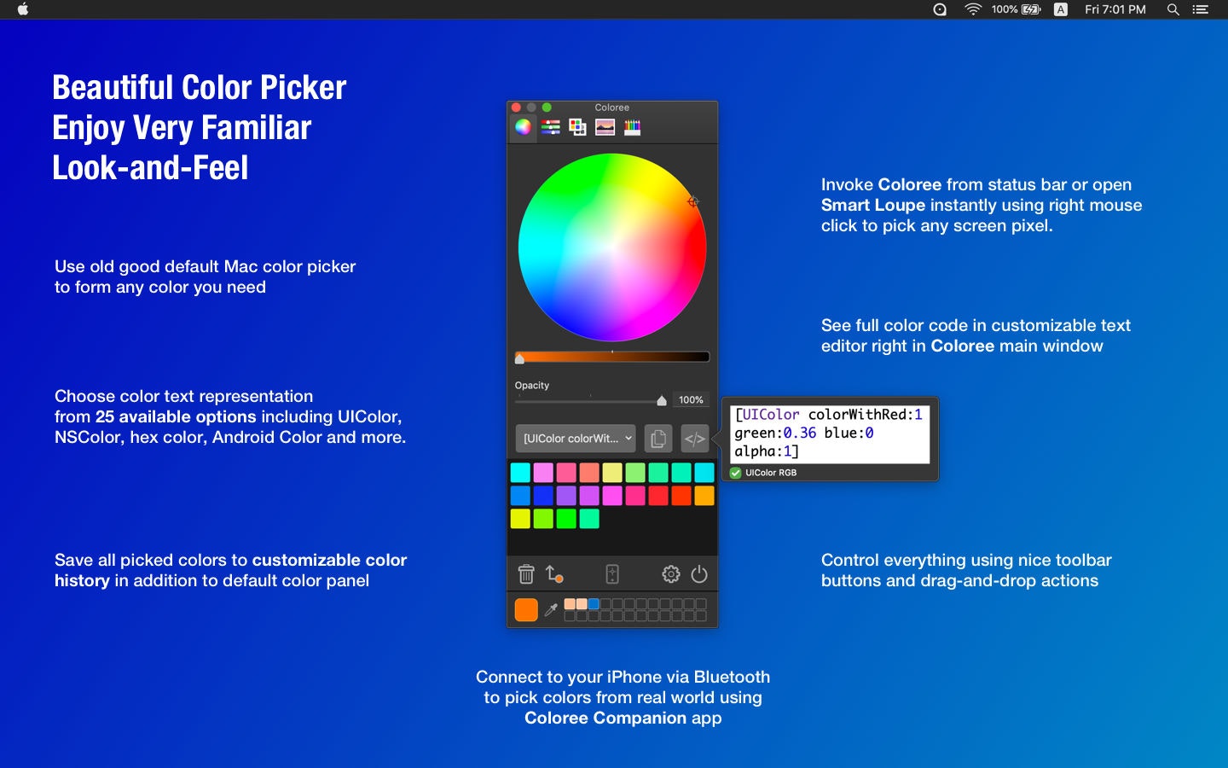Pick the pure green third-row swatch
Image resolution: width=1228 pixels, height=768 pixels.
click(566, 519)
